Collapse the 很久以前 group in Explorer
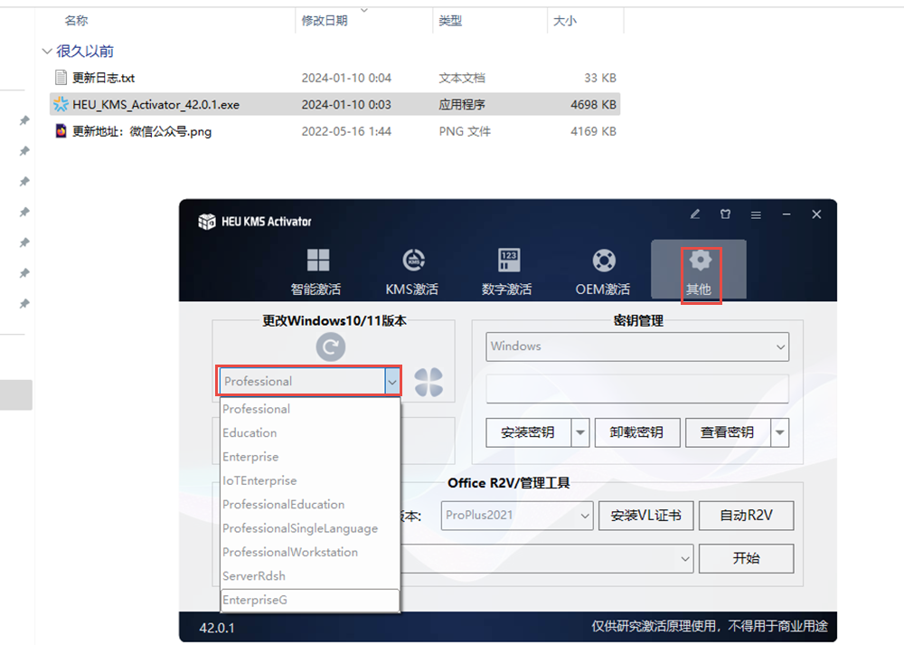904x645 pixels. tap(47, 52)
